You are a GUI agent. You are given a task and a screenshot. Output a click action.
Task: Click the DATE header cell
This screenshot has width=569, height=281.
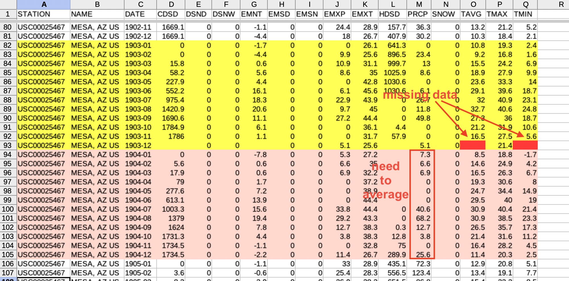[140, 14]
